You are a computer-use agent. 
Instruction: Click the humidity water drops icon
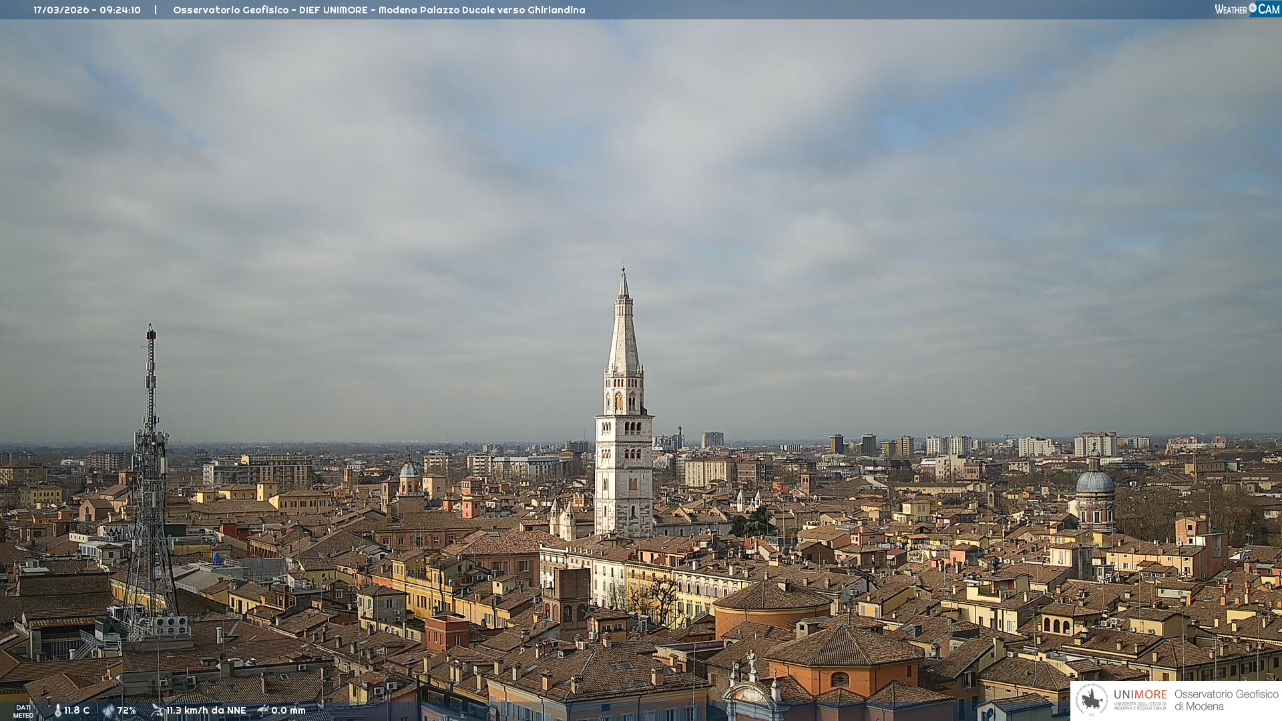[108, 711]
